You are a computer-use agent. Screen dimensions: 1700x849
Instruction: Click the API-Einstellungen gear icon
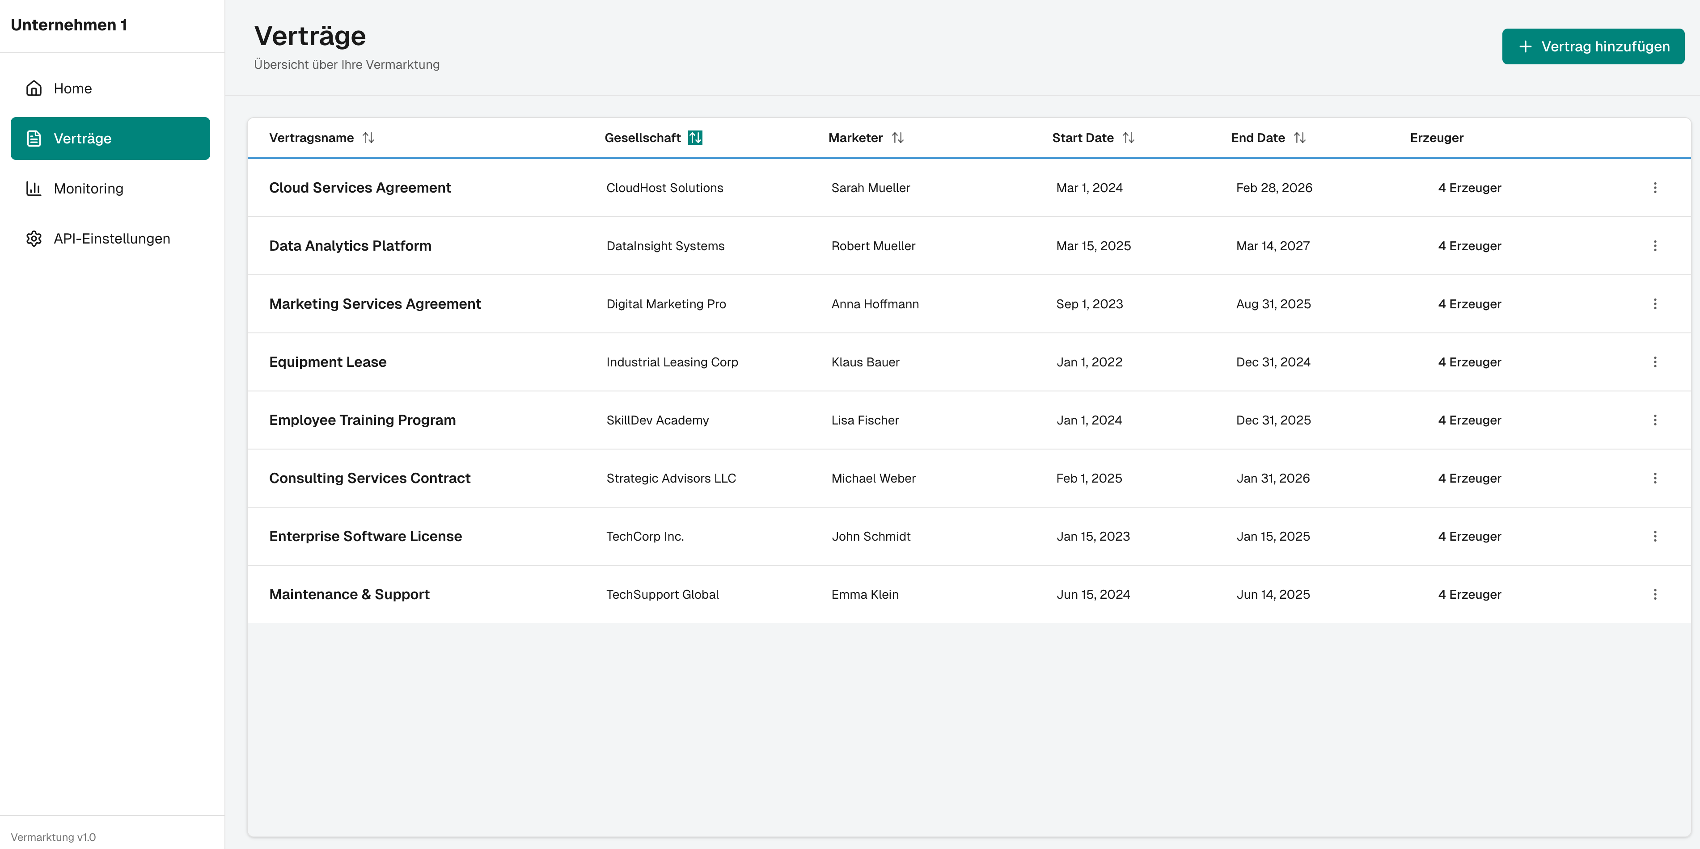[34, 238]
